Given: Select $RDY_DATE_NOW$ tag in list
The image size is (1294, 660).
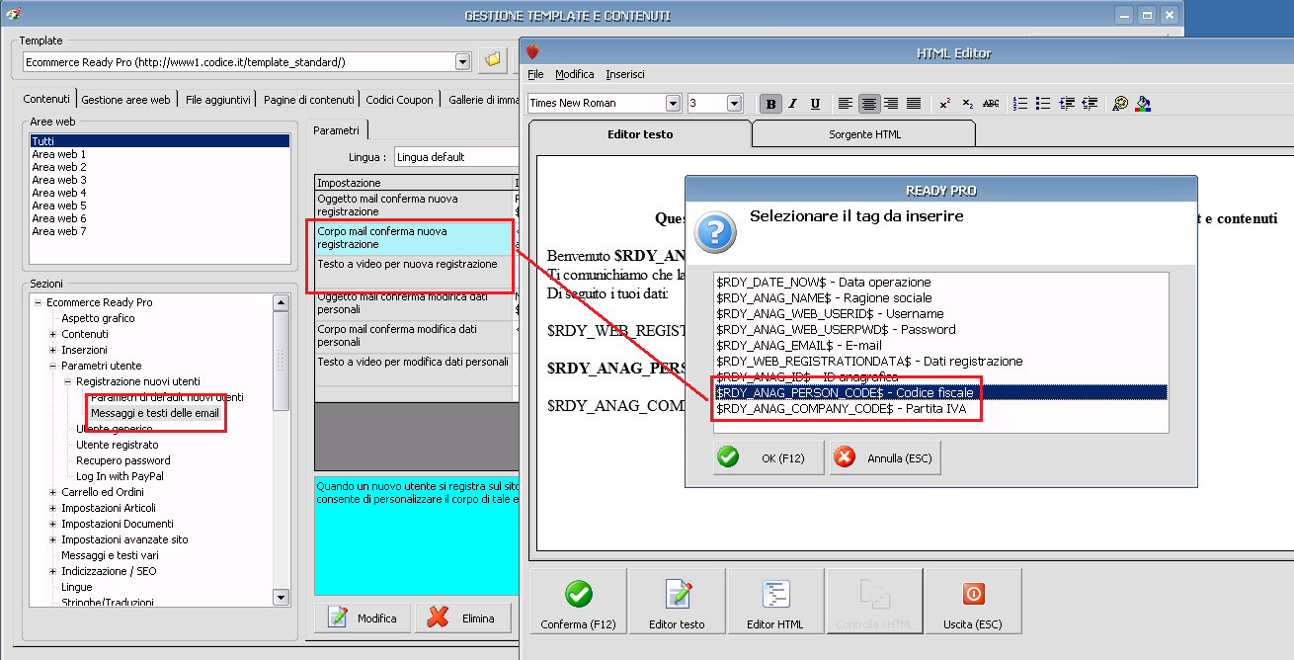Looking at the screenshot, I should click(941, 282).
